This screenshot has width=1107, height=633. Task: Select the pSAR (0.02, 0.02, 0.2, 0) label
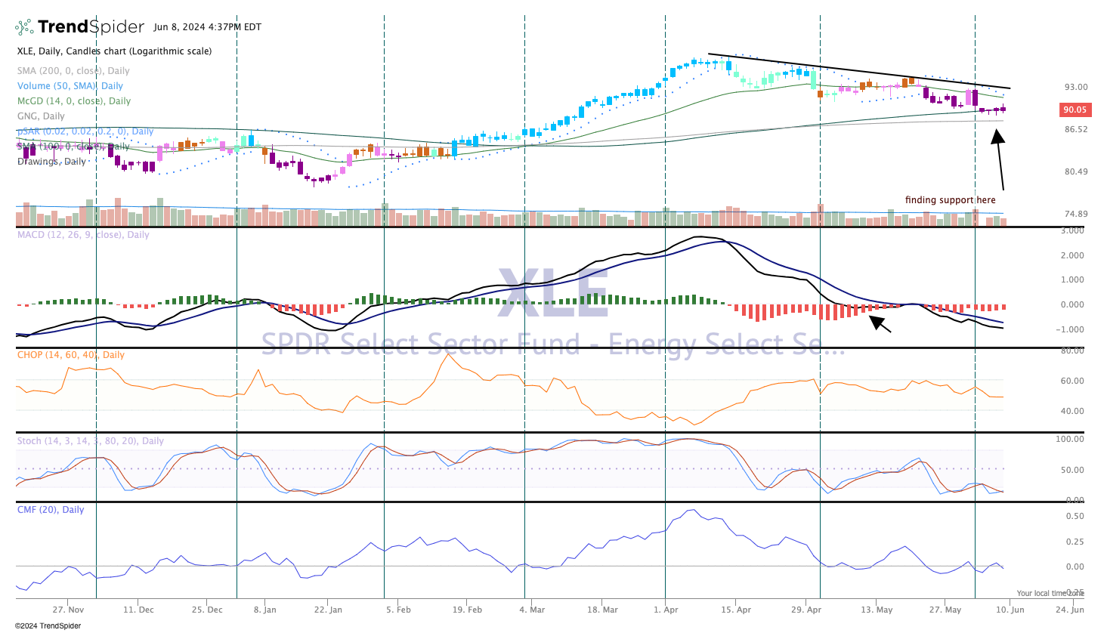point(85,131)
